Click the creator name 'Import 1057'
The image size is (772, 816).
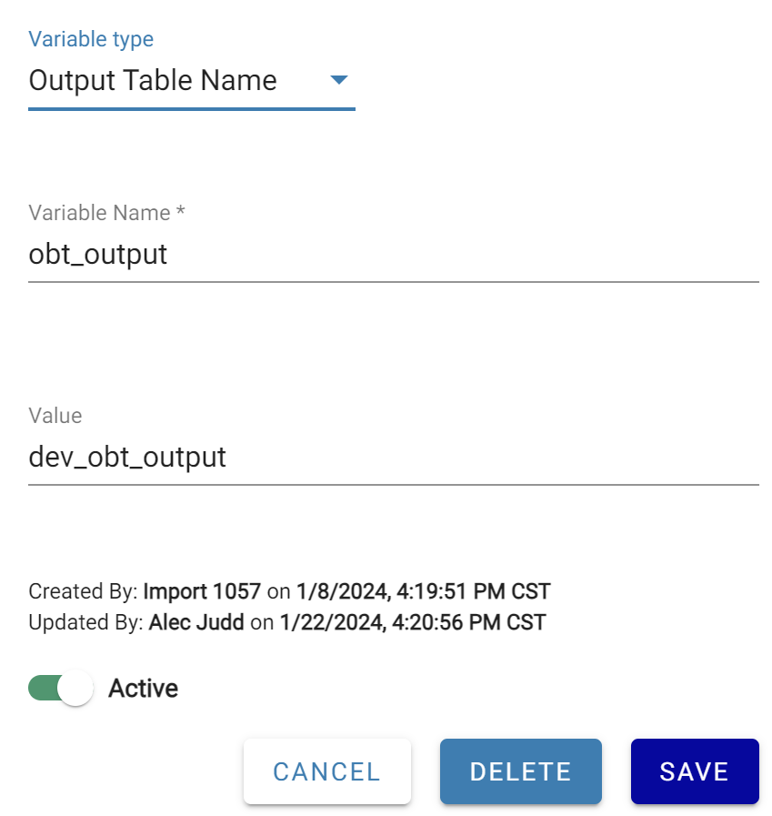pyautogui.click(x=202, y=592)
